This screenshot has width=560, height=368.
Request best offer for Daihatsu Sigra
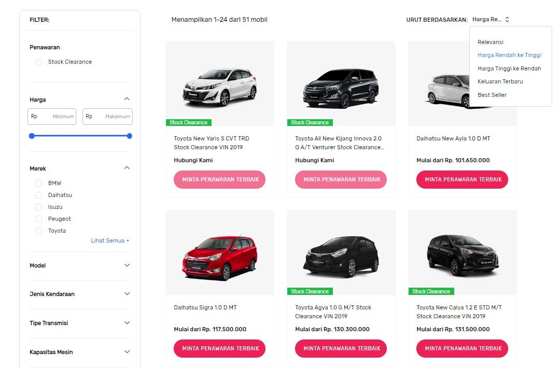click(220, 348)
